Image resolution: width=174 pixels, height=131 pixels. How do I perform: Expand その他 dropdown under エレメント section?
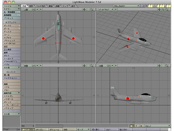pos(11,114)
